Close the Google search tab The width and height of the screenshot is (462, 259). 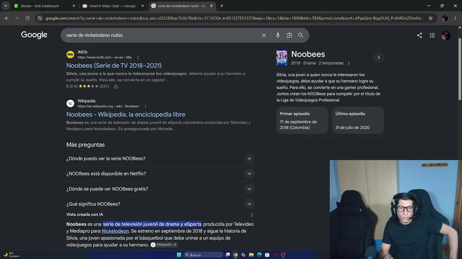[x=211, y=6]
